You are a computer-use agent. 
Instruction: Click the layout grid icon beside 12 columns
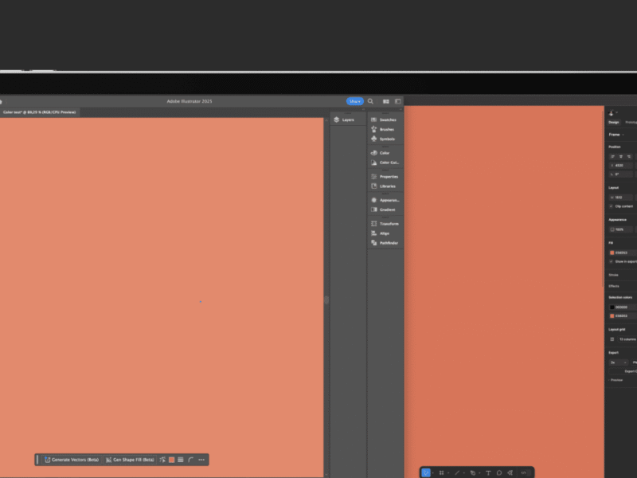[x=612, y=339]
